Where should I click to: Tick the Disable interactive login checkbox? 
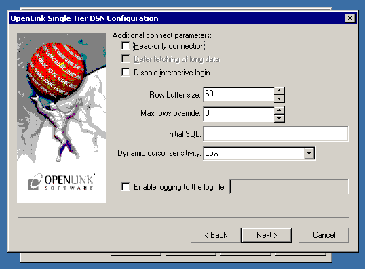(x=126, y=73)
